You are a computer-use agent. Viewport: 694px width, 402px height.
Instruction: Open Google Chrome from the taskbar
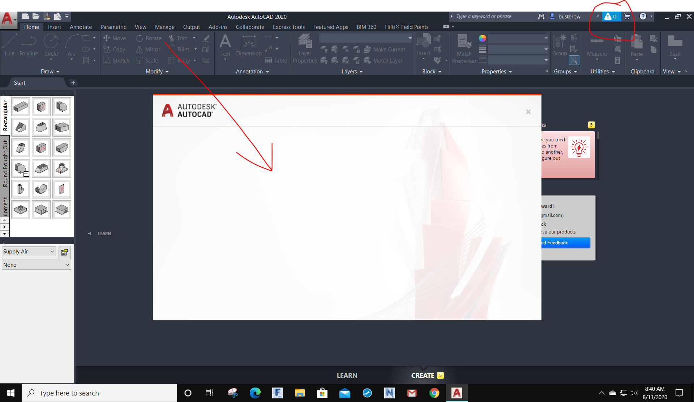[x=434, y=393]
